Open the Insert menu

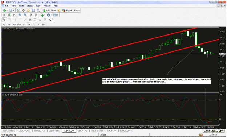pyautogui.click(x=21, y=6)
